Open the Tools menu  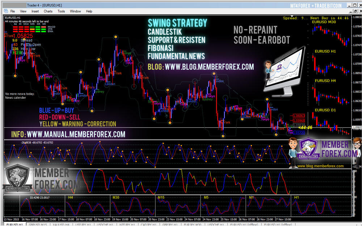tap(61, 11)
